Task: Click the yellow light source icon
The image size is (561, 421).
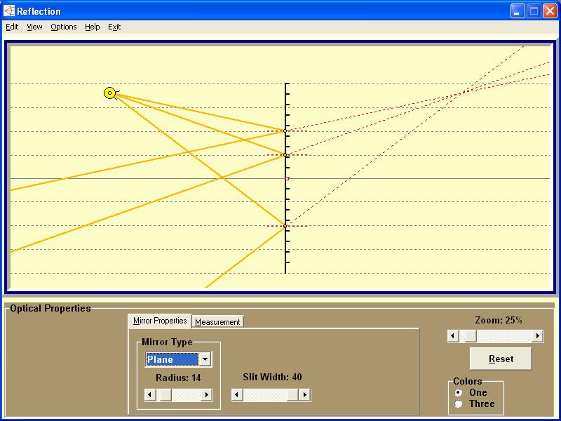Action: click(x=110, y=93)
